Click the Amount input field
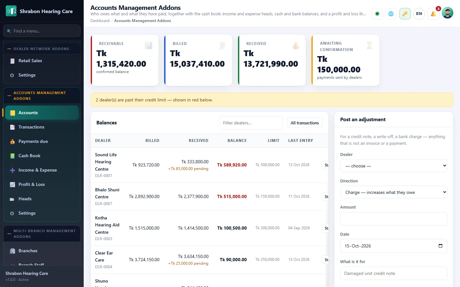Screen dimensions: 460x287 (394, 219)
